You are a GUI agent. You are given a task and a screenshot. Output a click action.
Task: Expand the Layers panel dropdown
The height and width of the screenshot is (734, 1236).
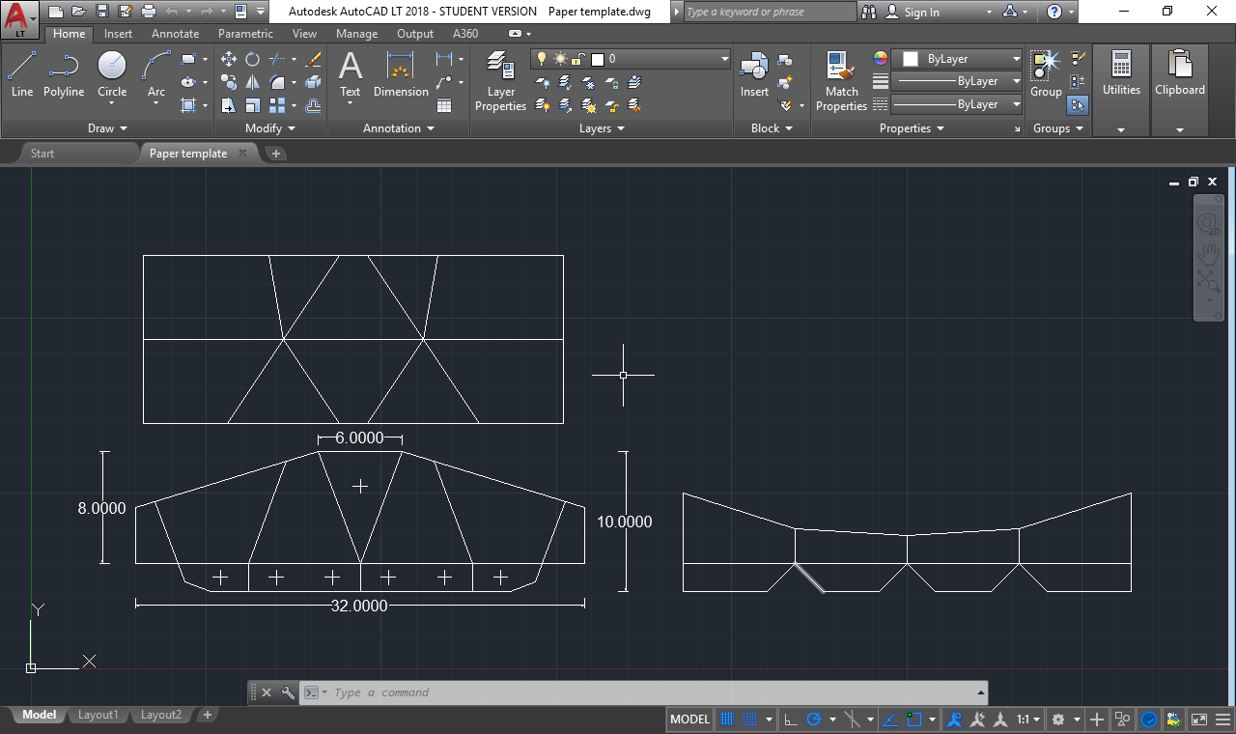[x=602, y=128]
